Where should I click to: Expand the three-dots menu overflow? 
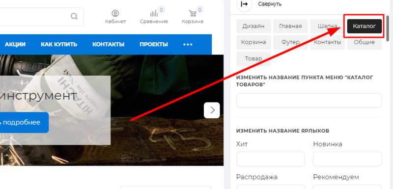click(188, 45)
